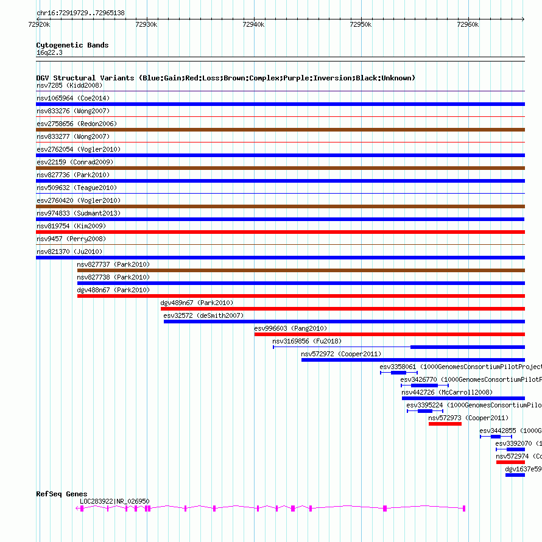Click the Cytogenetic Bands track title
Screen dimensions: 542x542
[72, 45]
